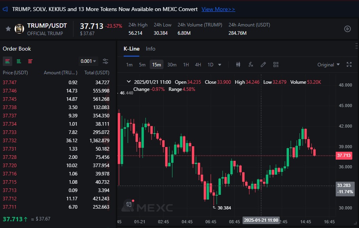Click the 24h Volume value 6.80M

pos(184,33)
